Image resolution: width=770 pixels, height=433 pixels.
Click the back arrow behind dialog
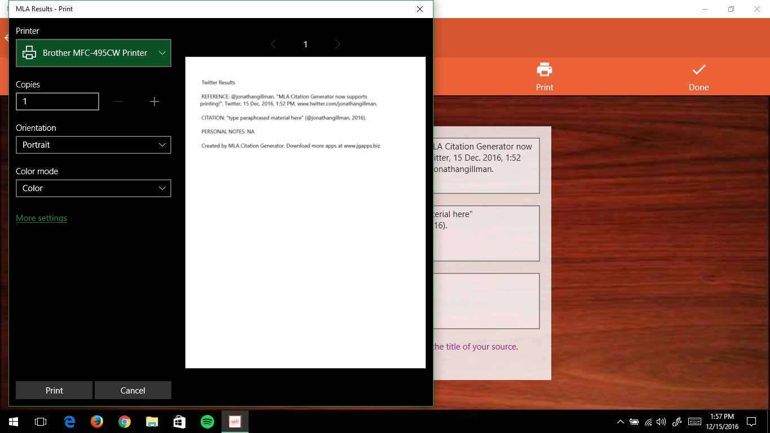click(x=6, y=38)
